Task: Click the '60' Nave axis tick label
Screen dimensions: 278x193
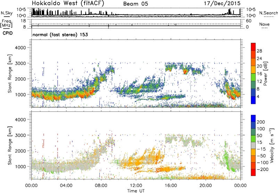Action: (248, 21)
